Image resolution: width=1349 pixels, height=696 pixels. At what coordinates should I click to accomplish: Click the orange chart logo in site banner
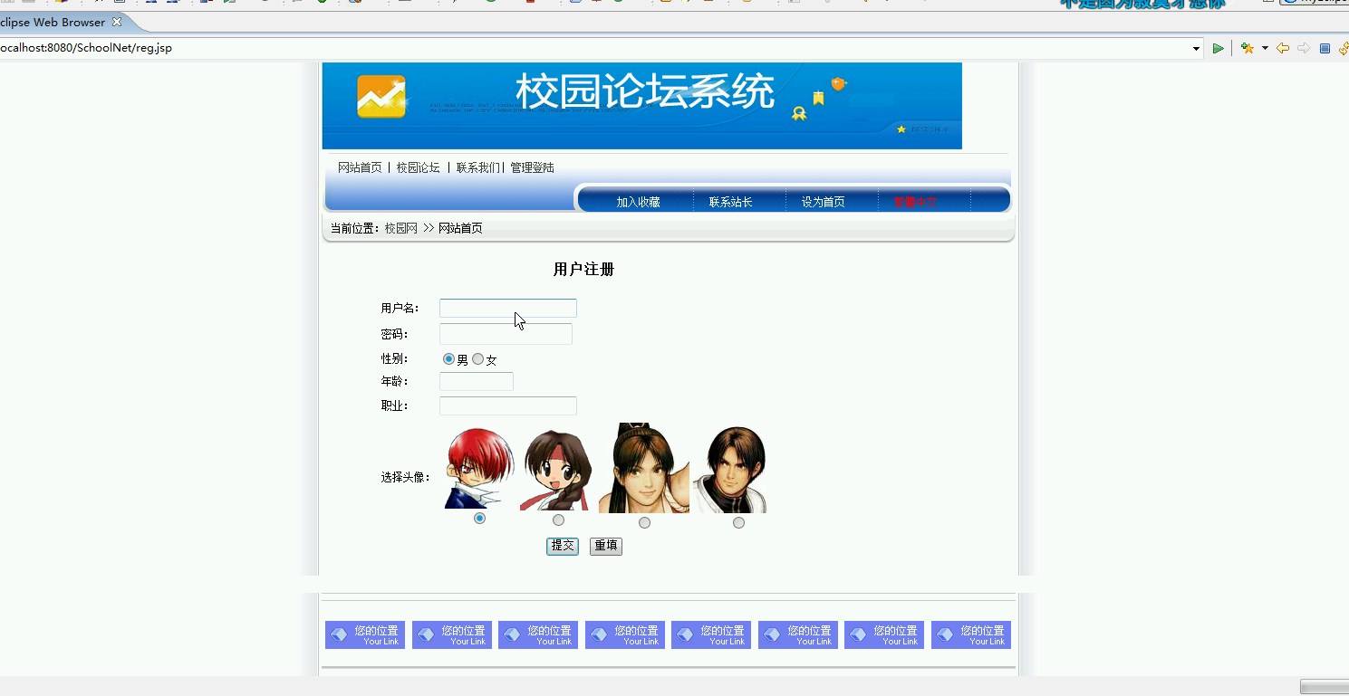[x=381, y=97]
